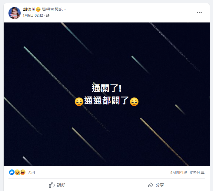Click the share arrow icon
Image resolution: width=213 pixels, height=191 pixels.
click(150, 185)
